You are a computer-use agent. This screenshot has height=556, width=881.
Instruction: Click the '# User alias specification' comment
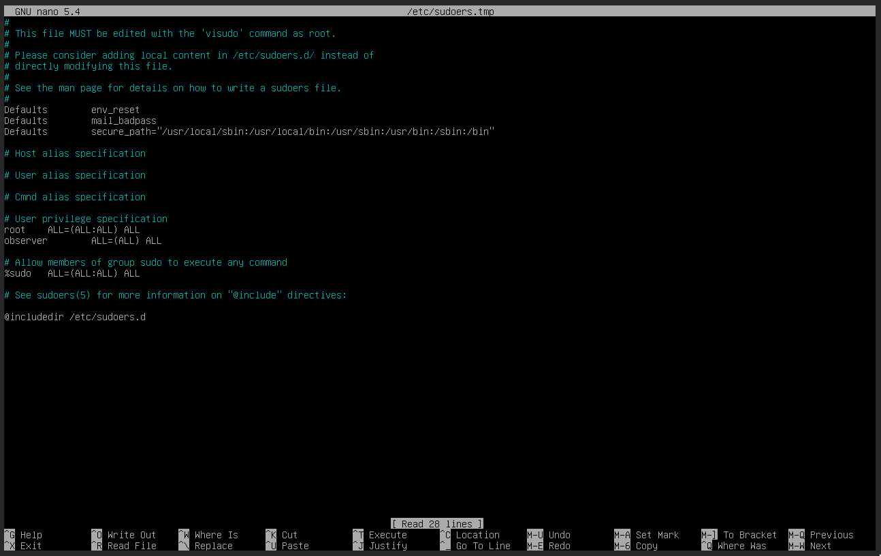pos(75,175)
